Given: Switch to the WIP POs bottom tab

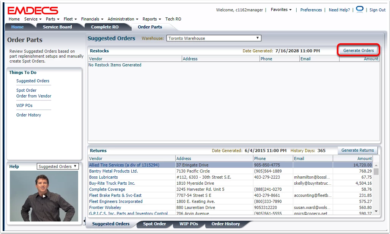Looking at the screenshot, I should (x=189, y=224).
